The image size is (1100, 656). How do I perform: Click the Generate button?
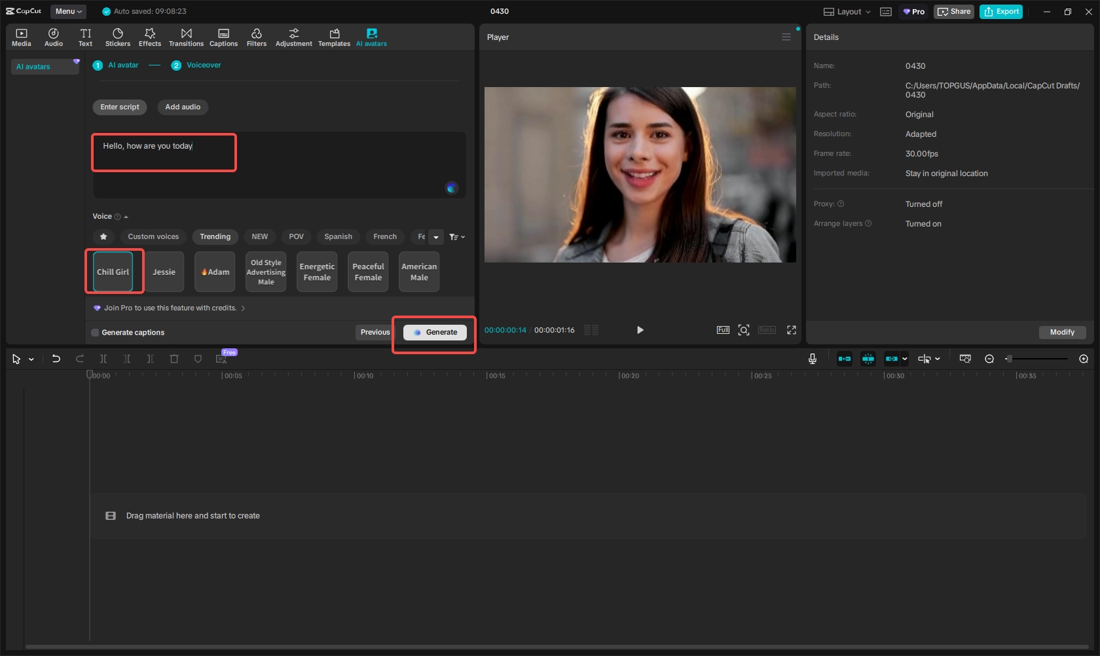click(435, 333)
